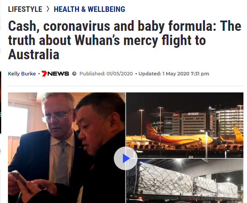The height and width of the screenshot is (203, 247).
Task: Click the clock icon beside Published date
Action: click(74, 73)
